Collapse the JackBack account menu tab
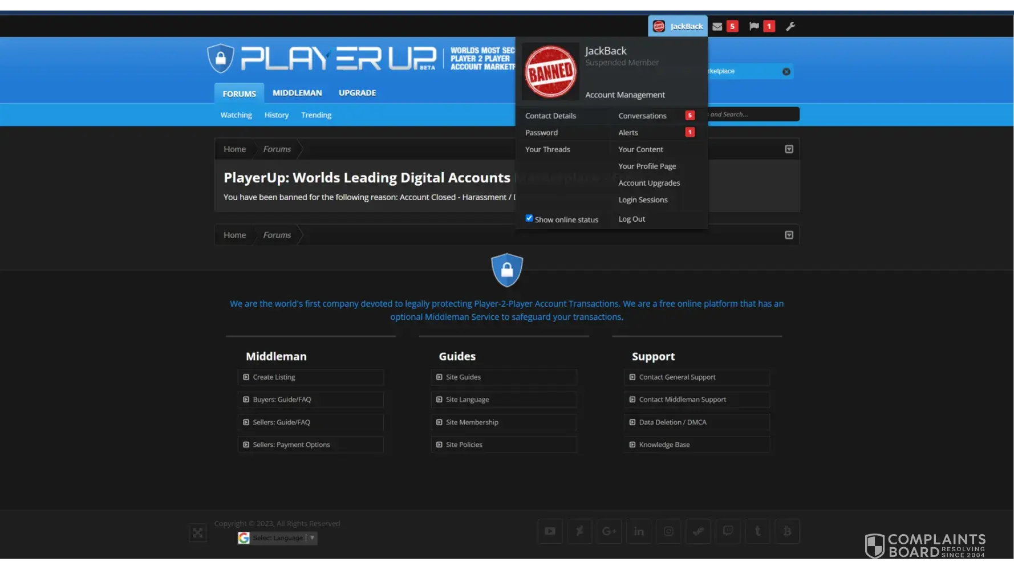1014x570 pixels. pyautogui.click(x=678, y=26)
